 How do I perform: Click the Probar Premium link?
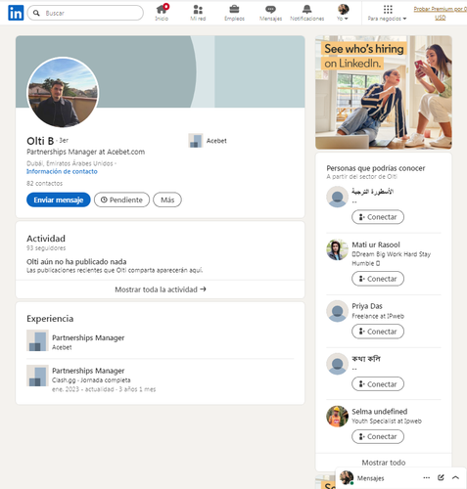coord(441,13)
